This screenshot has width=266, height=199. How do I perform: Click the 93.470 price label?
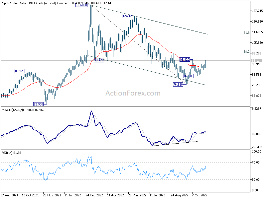click(x=99, y=60)
